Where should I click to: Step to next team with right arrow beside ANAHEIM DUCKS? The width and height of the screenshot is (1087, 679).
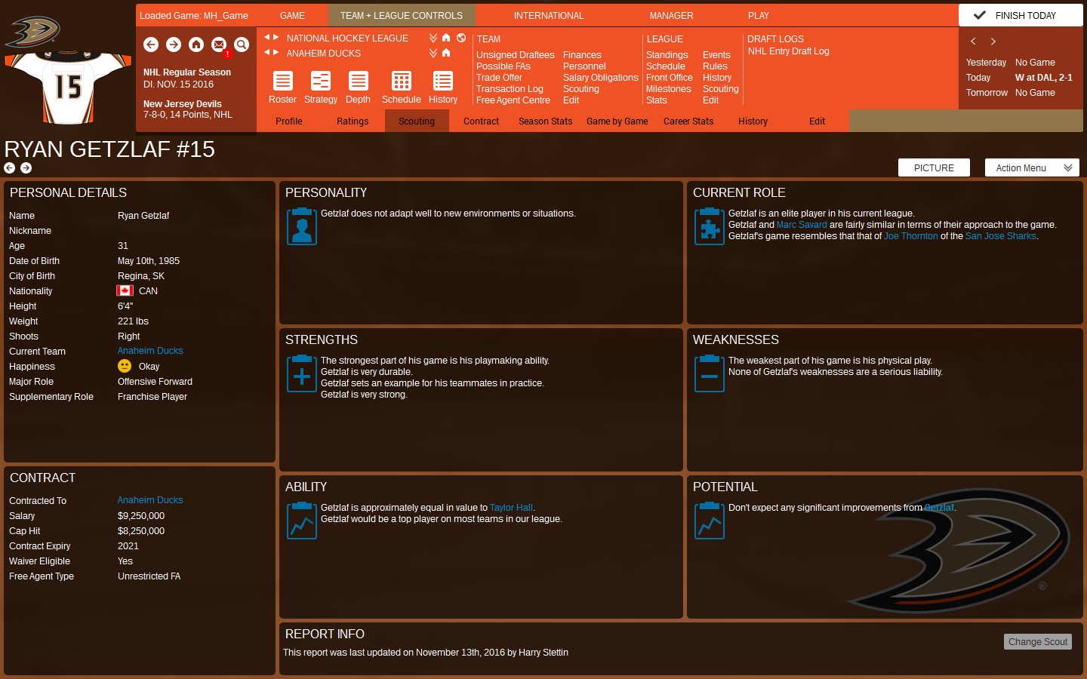(x=277, y=53)
